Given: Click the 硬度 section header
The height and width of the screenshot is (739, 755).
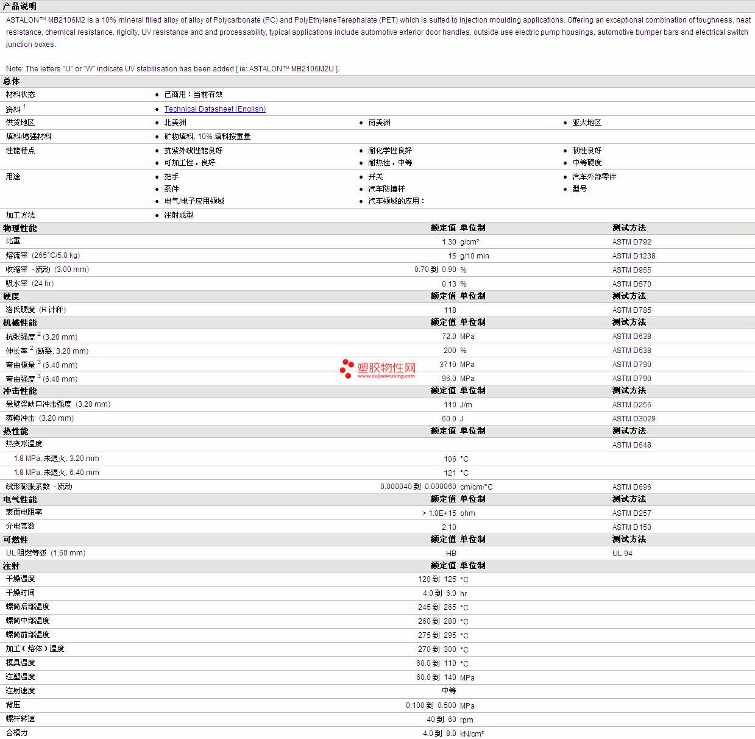Looking at the screenshot, I should (x=12, y=296).
